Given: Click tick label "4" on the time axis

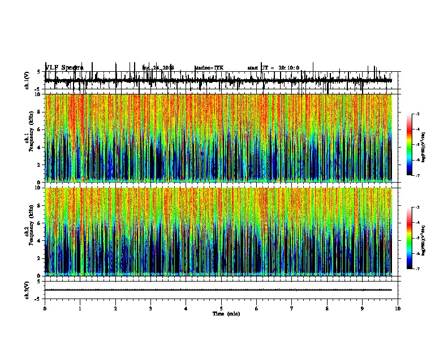Looking at the screenshot, I should [186, 309].
